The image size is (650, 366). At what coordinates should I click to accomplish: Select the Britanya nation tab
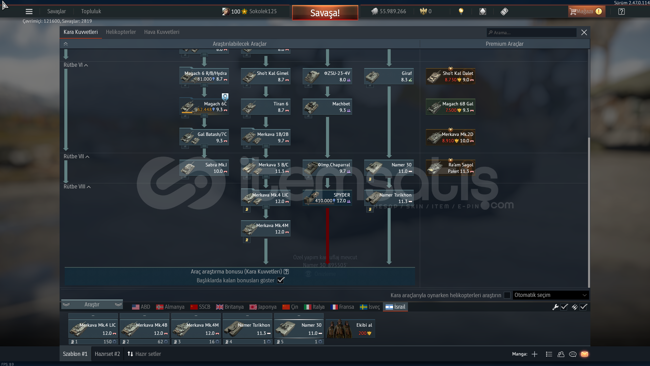click(230, 307)
